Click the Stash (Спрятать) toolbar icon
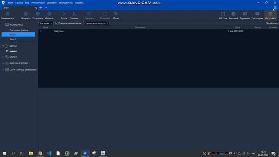279x157 pixels. coord(89,16)
